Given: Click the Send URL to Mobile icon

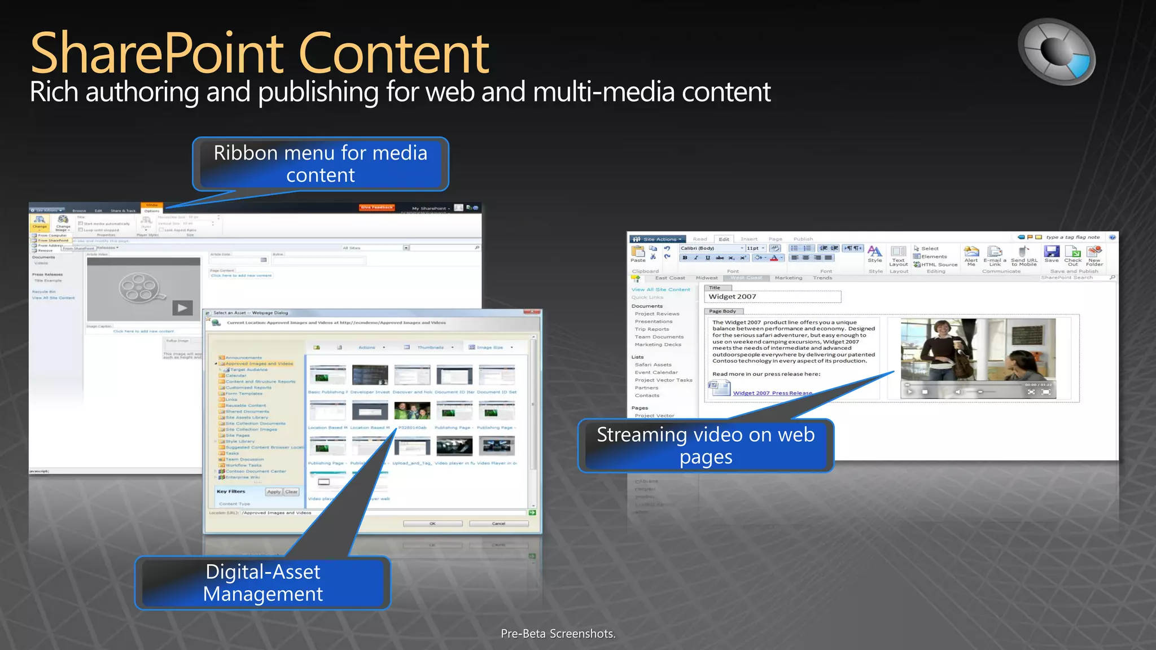Looking at the screenshot, I should (x=1023, y=252).
